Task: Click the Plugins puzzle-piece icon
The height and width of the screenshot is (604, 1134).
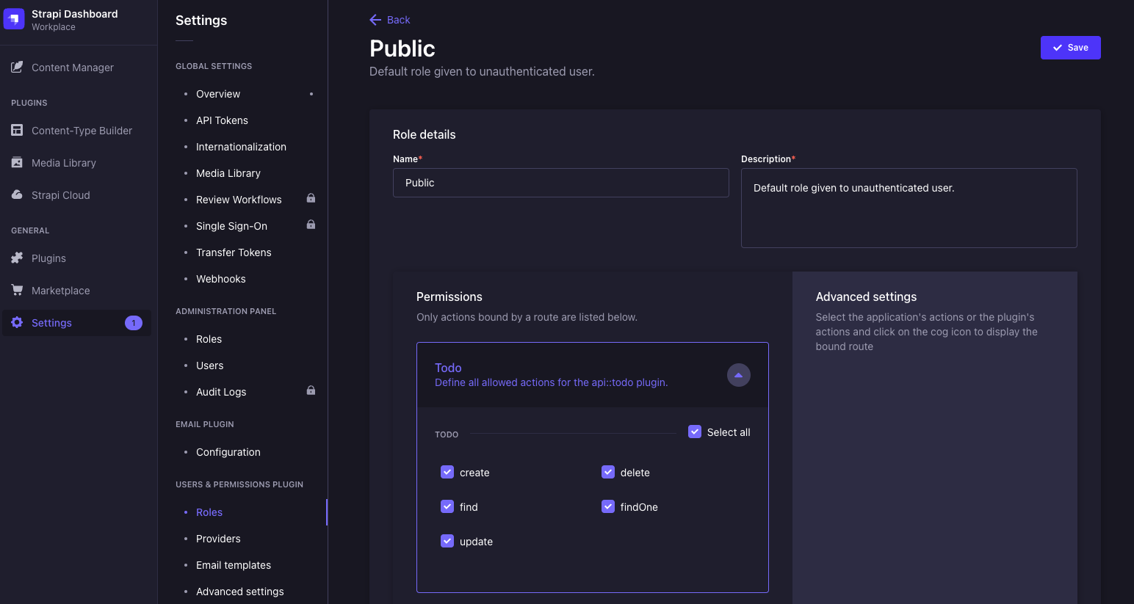Action: [x=17, y=258]
